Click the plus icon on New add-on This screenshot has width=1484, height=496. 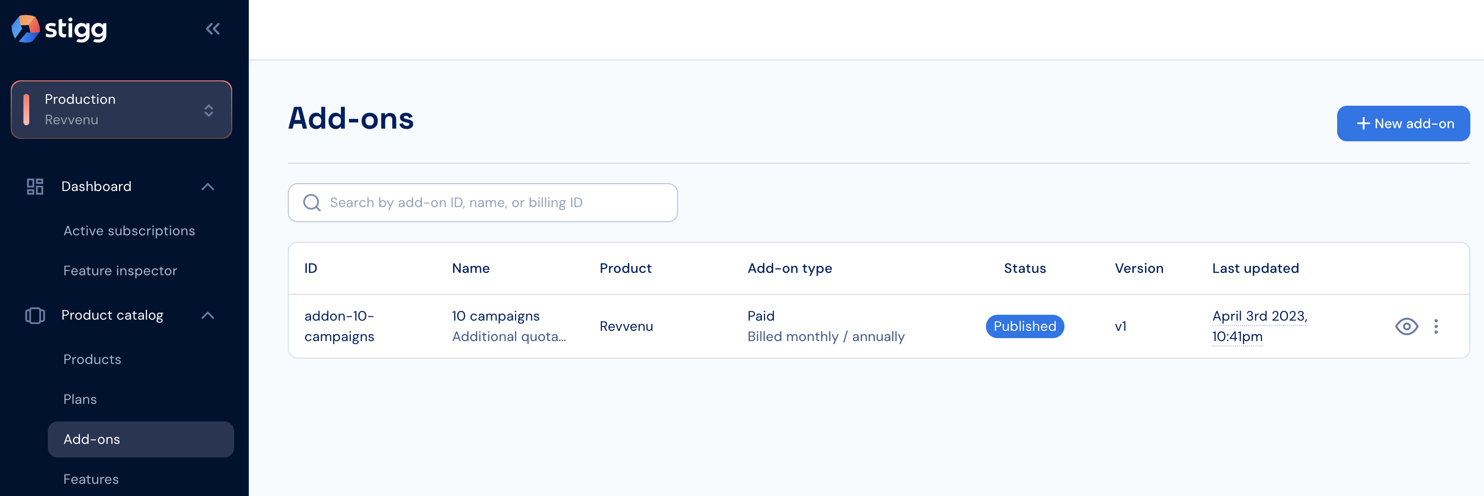1363,124
